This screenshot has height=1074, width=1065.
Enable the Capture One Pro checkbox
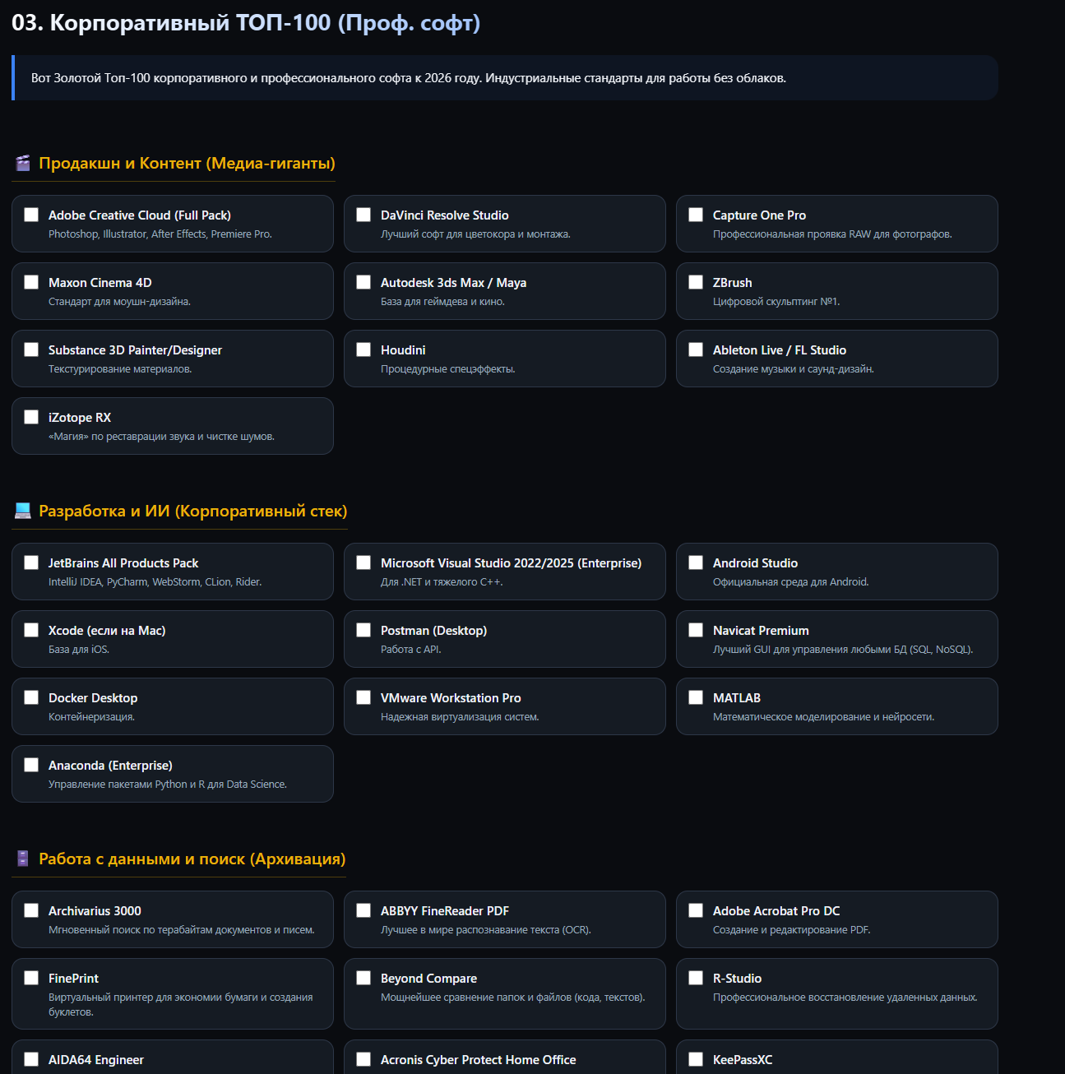pyautogui.click(x=696, y=215)
